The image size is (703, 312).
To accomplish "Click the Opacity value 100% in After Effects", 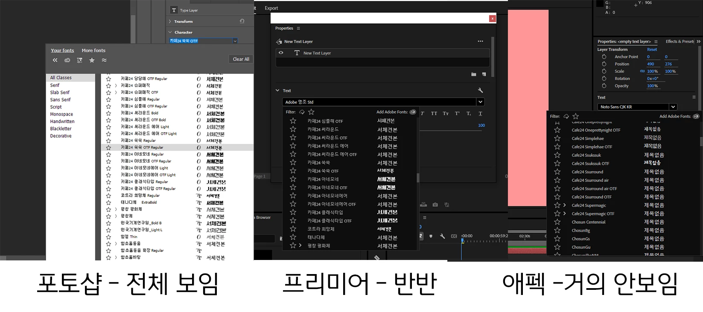I will (652, 86).
